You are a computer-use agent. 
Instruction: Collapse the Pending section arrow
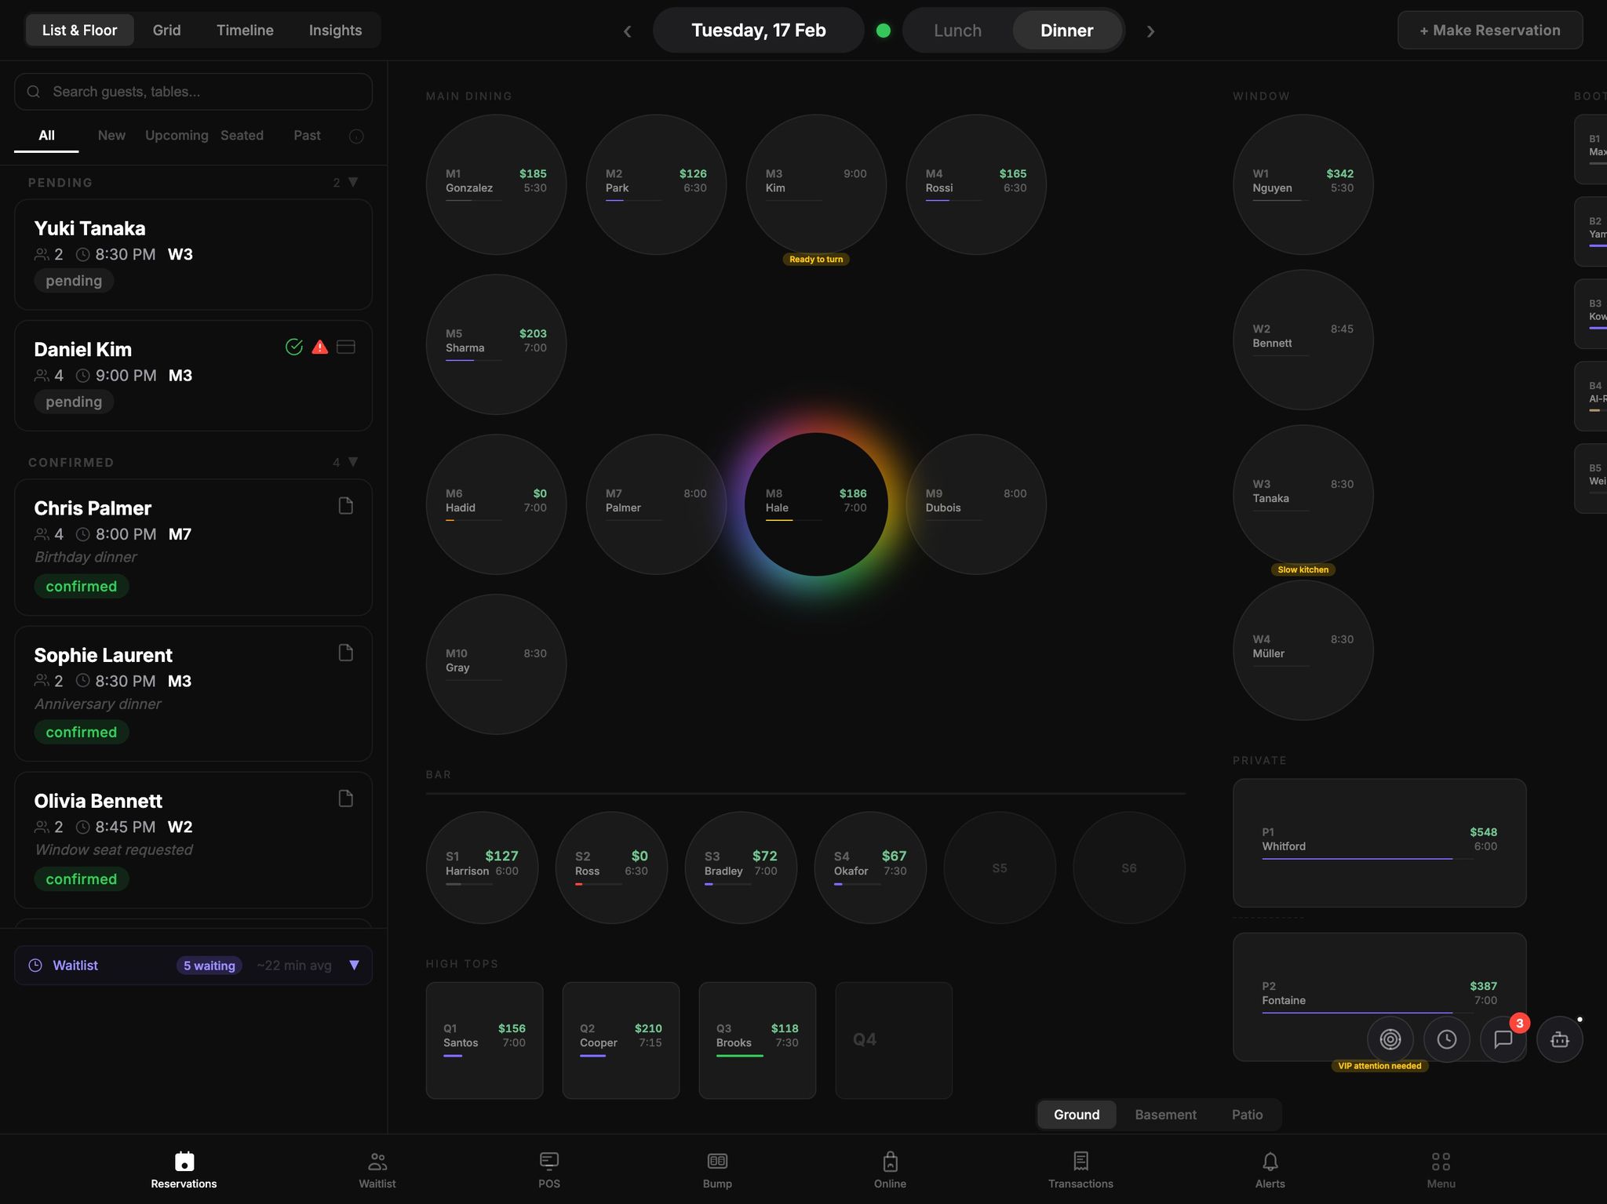[353, 182]
